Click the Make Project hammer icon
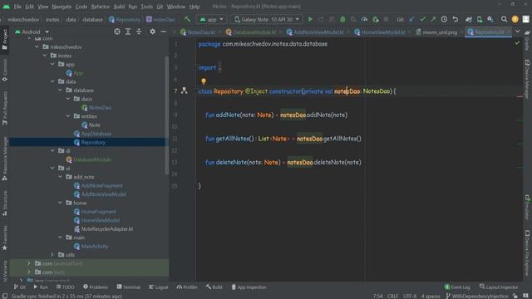This screenshot has width=532, height=299. [x=187, y=19]
